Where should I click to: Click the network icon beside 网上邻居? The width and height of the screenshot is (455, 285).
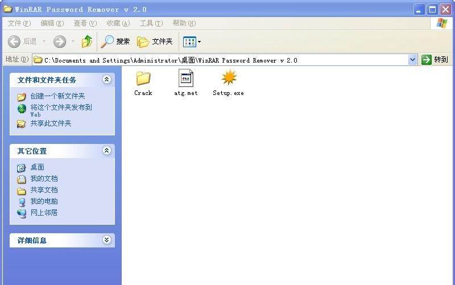pyautogui.click(x=22, y=213)
